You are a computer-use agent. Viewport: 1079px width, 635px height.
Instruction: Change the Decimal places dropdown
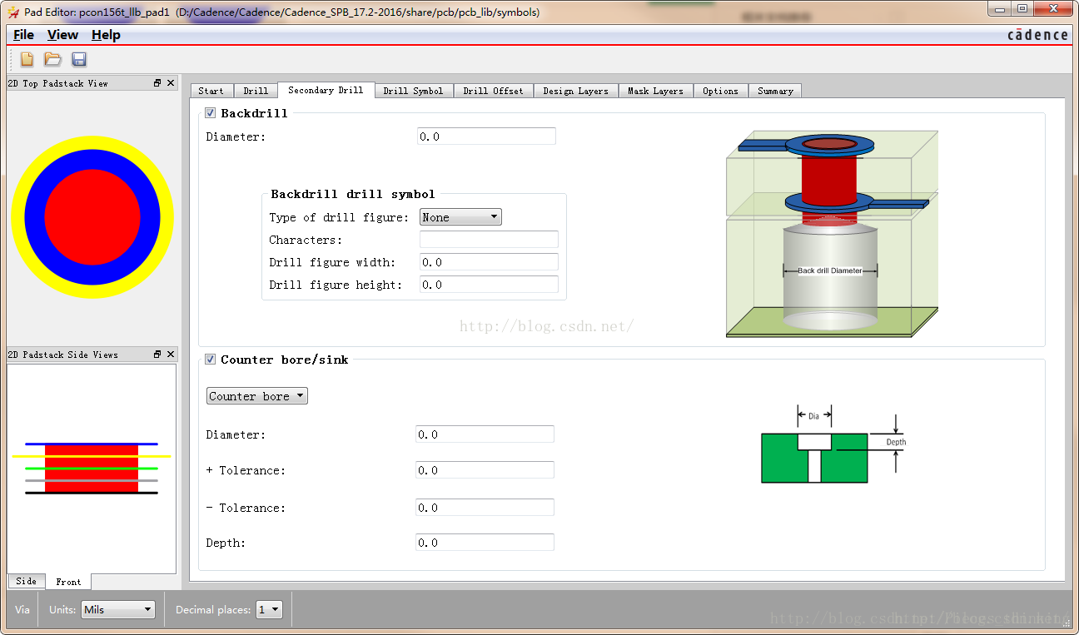tap(270, 610)
